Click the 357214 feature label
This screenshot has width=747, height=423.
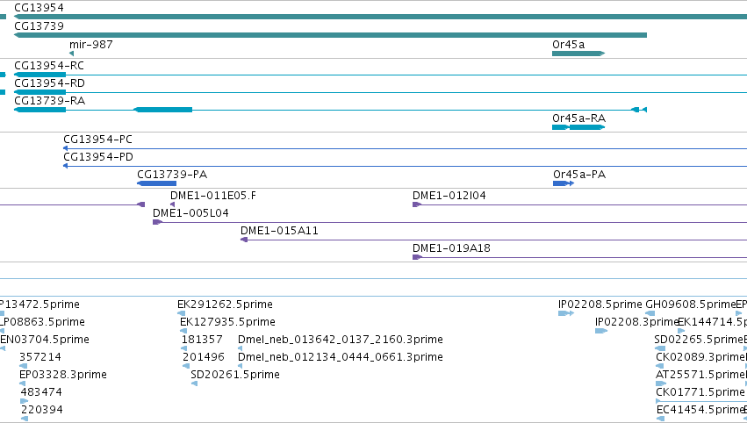(40, 357)
